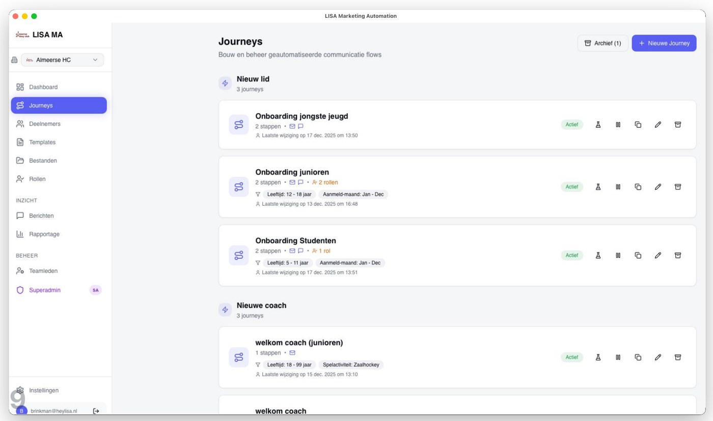The height and width of the screenshot is (421, 713).
Task: Open Teamleden under Beheer
Action: 59,271
